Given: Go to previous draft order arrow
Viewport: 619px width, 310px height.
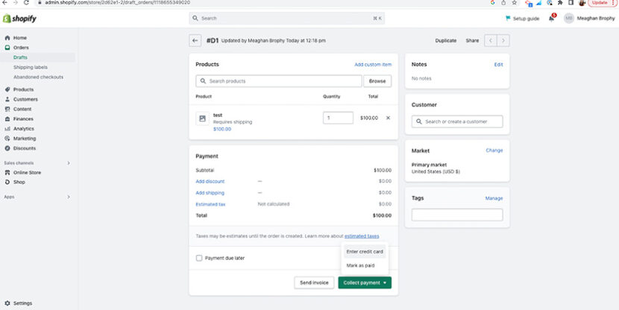Looking at the screenshot, I should [x=491, y=41].
